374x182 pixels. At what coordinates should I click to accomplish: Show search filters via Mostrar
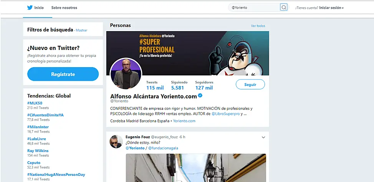[81, 30]
